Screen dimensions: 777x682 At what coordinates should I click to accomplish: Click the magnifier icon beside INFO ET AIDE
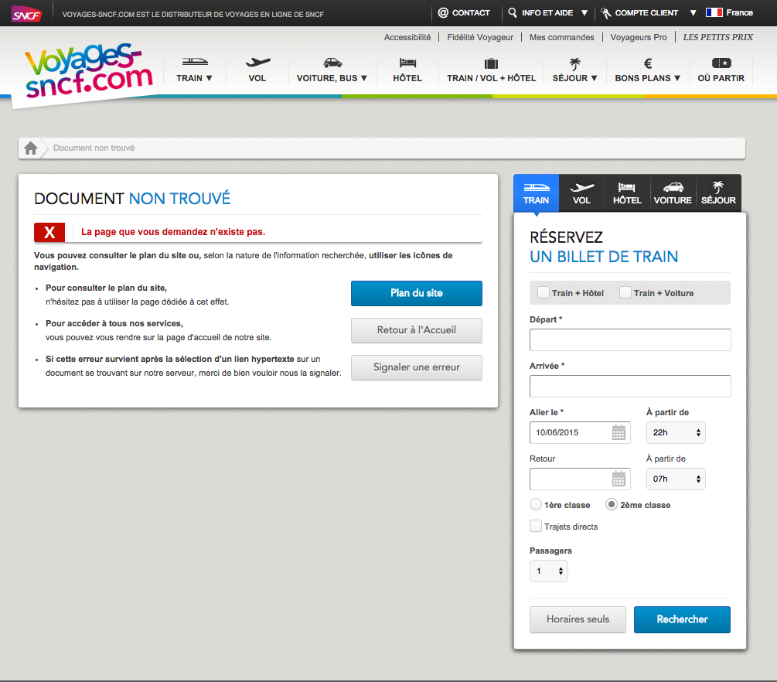click(x=513, y=12)
